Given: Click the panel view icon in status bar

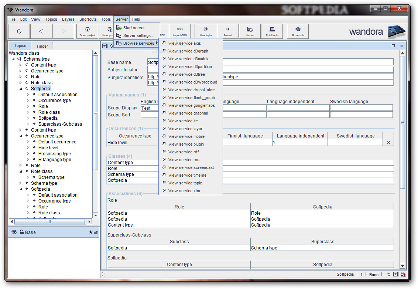Looking at the screenshot, I should point(396,274).
